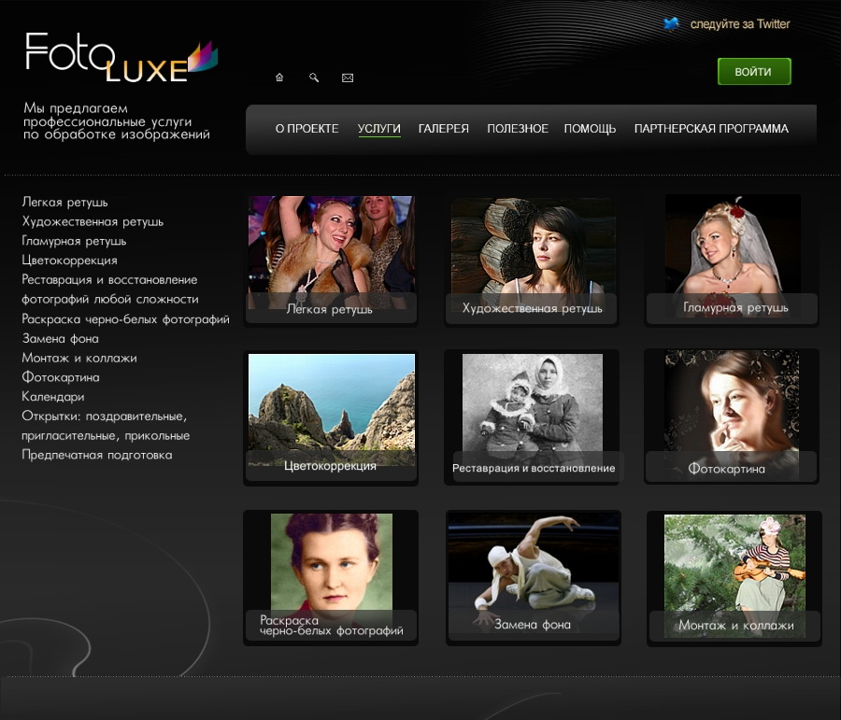841x720 pixels.
Task: Click Календари in the sidebar list
Action: pos(53,397)
